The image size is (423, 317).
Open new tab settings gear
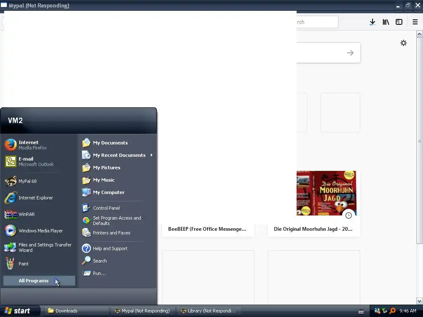pos(404,43)
